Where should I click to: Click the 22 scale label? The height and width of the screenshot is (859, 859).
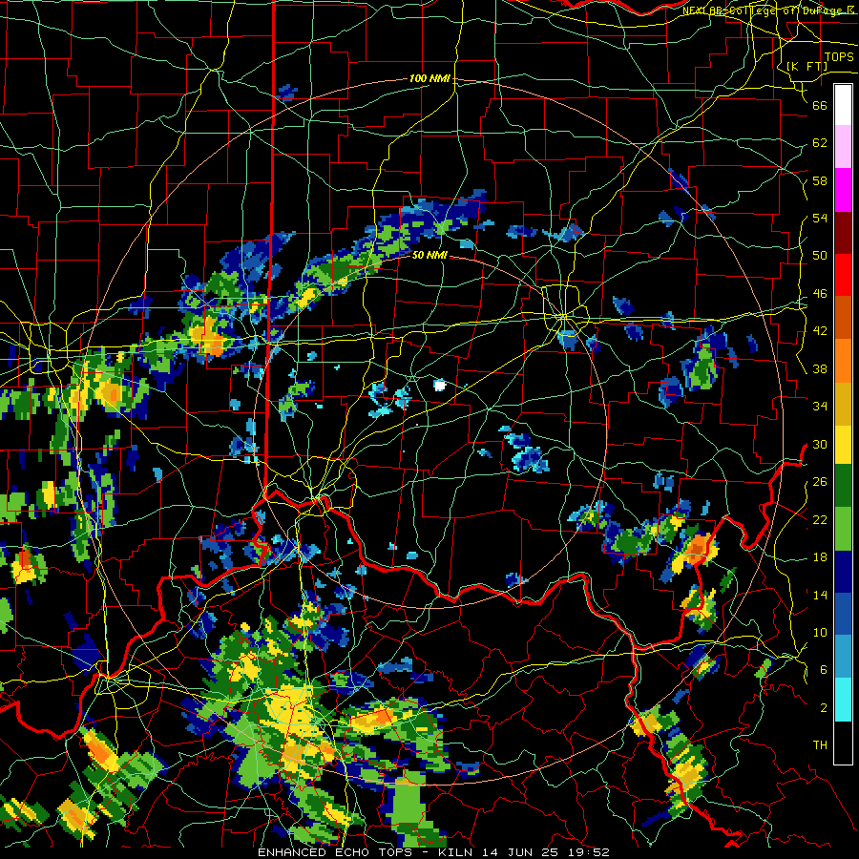pos(820,519)
